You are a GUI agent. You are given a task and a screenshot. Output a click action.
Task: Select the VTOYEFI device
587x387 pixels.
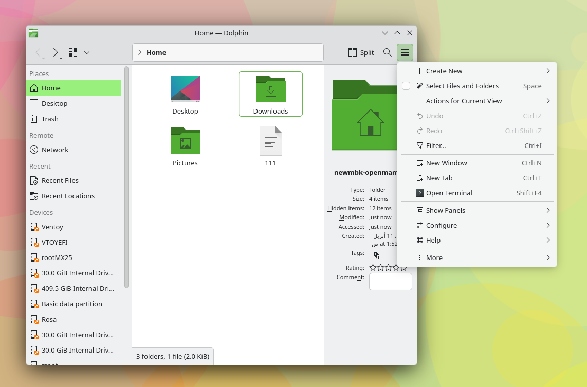click(74, 242)
